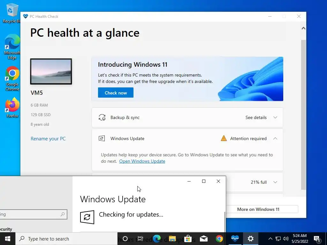Select the Google Chrome desktop shortcut

pos(12,78)
